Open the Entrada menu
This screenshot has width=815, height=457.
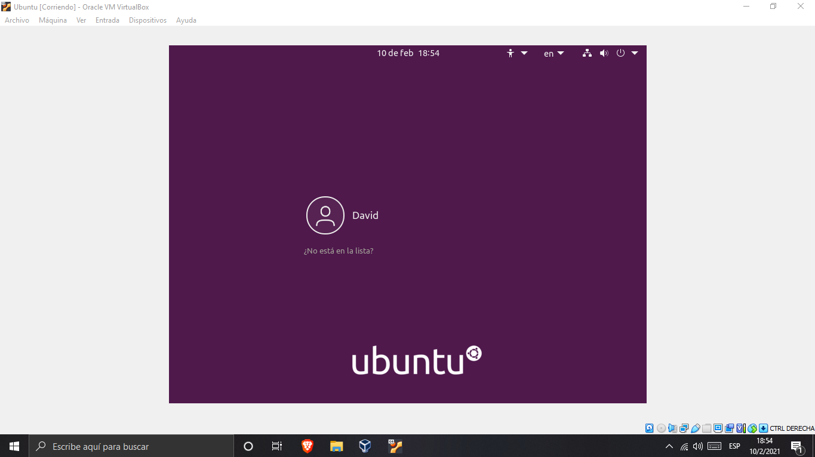point(107,20)
